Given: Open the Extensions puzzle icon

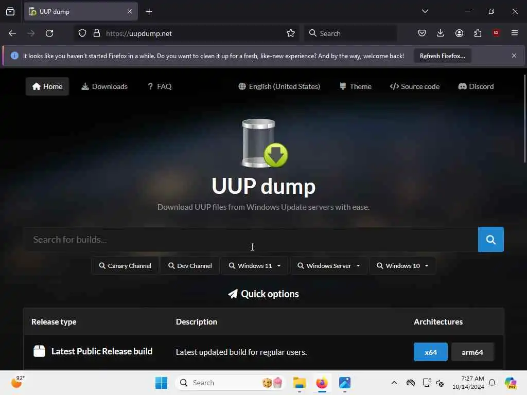Looking at the screenshot, I should (x=478, y=33).
